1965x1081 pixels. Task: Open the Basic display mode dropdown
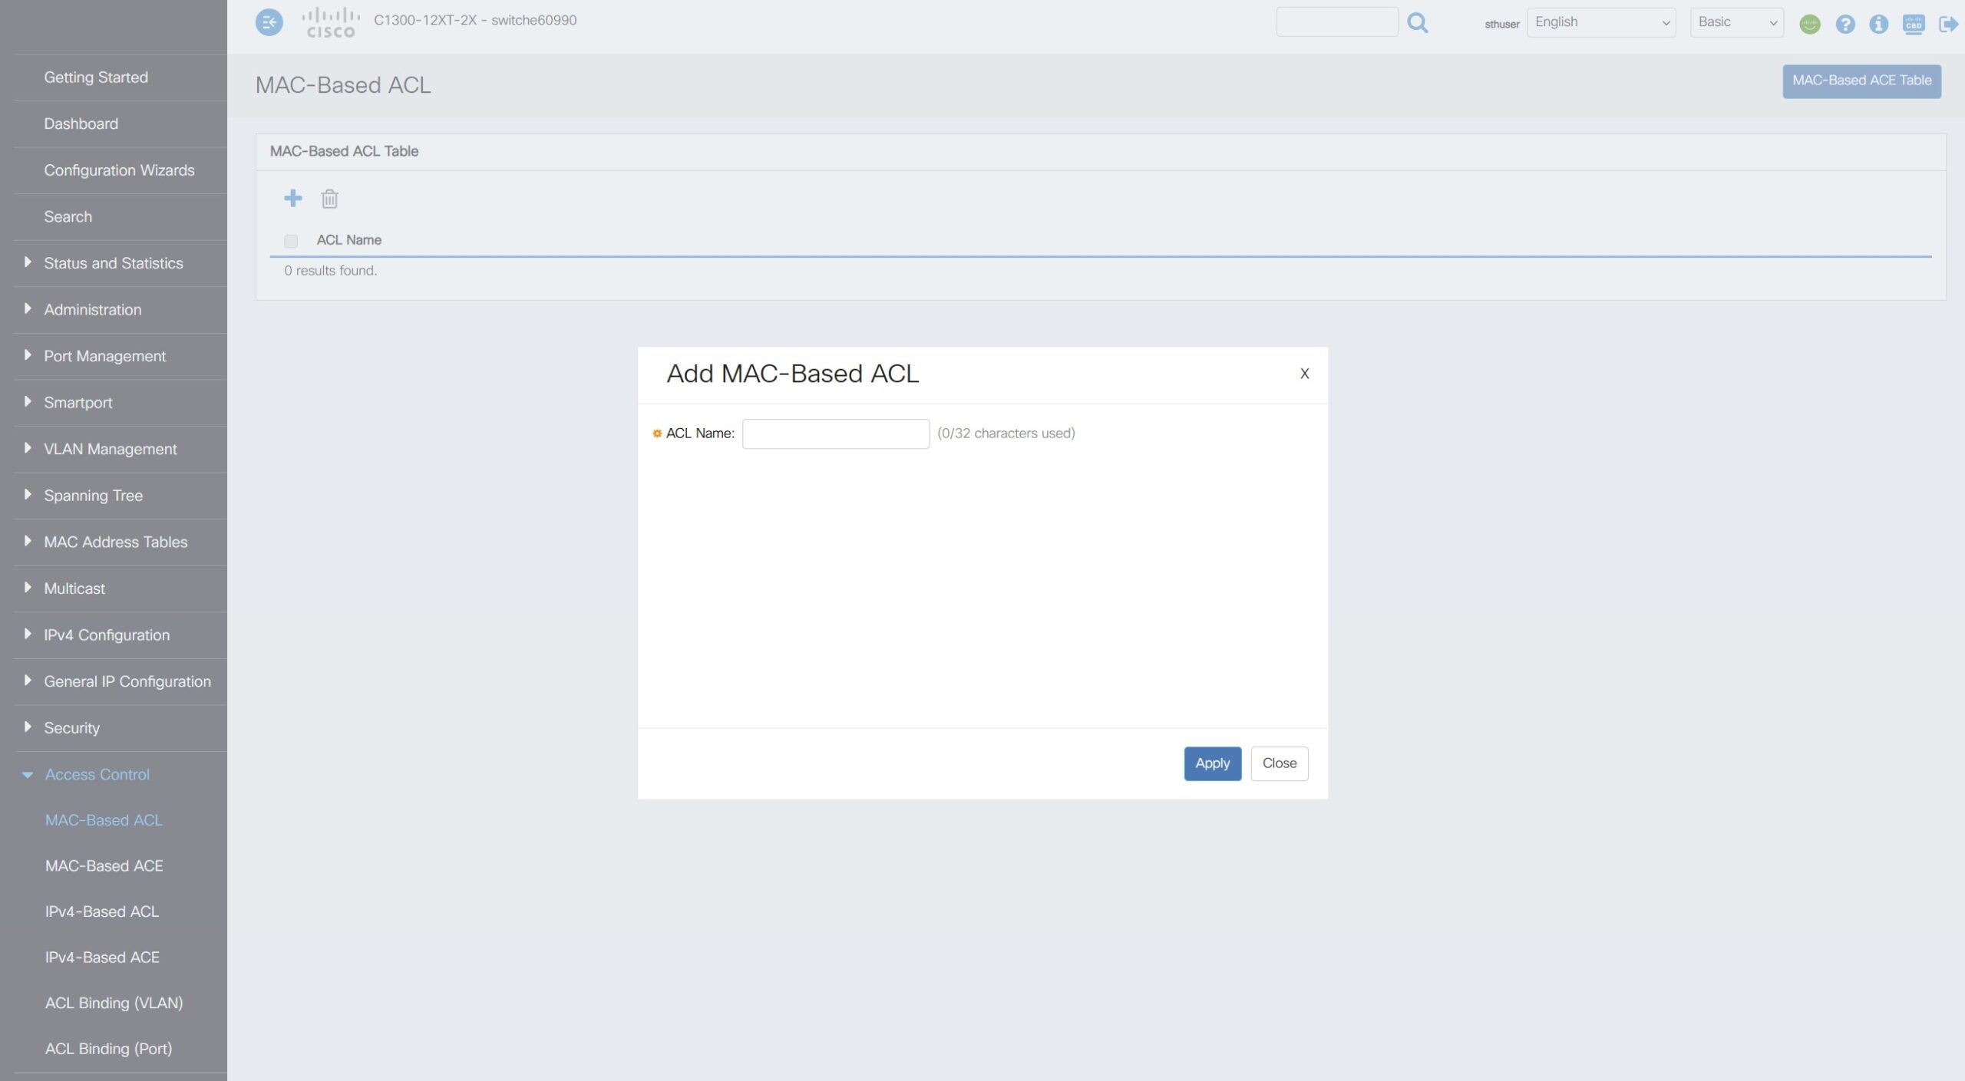1735,22
